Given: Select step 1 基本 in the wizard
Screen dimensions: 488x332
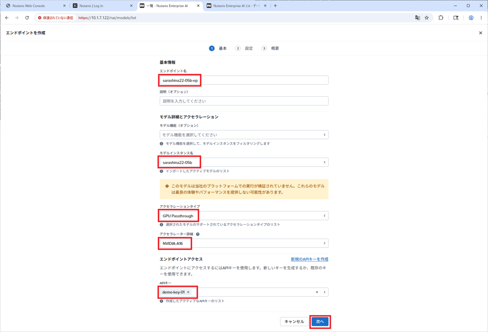Looking at the screenshot, I should pos(218,48).
